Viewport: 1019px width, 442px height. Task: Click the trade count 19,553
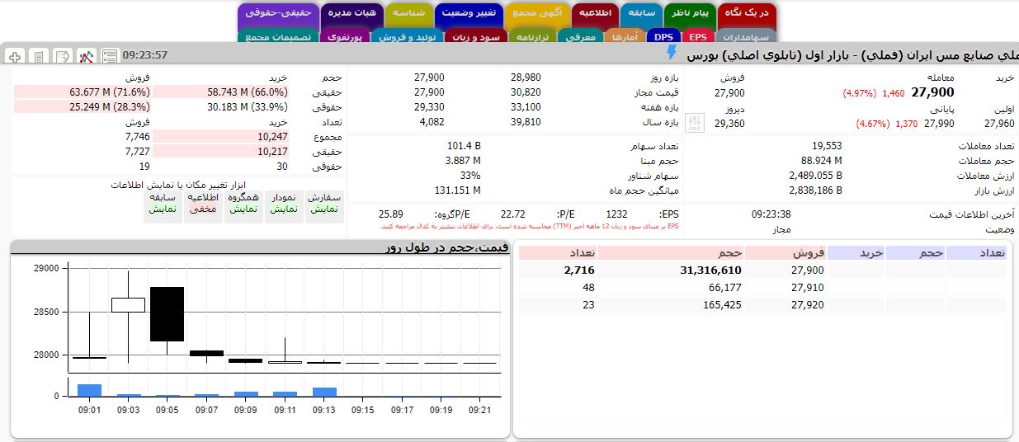(x=827, y=146)
